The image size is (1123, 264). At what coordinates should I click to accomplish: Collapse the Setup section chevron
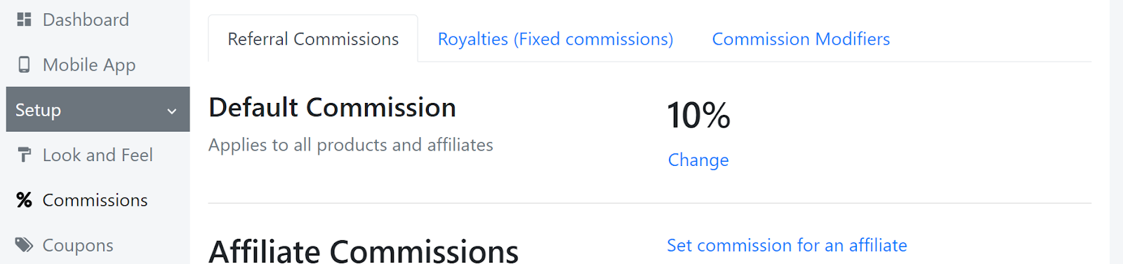(x=172, y=111)
